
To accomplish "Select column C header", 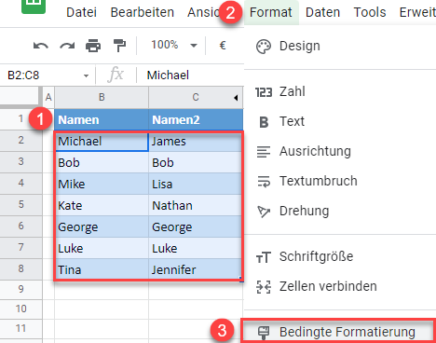I will tap(196, 98).
